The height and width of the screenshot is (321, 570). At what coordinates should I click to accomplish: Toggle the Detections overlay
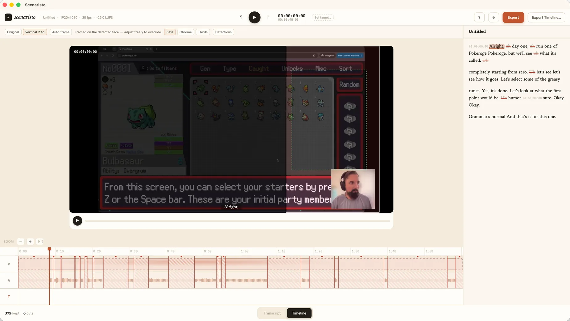pos(223,32)
